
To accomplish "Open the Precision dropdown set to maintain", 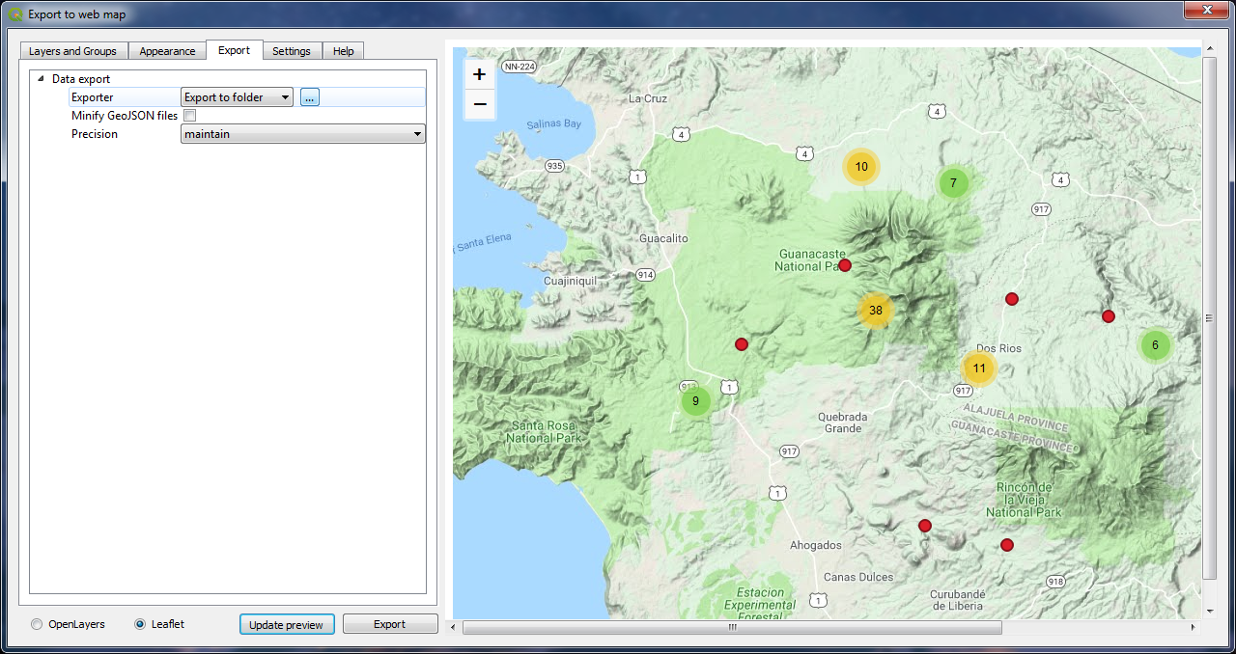I will click(303, 134).
